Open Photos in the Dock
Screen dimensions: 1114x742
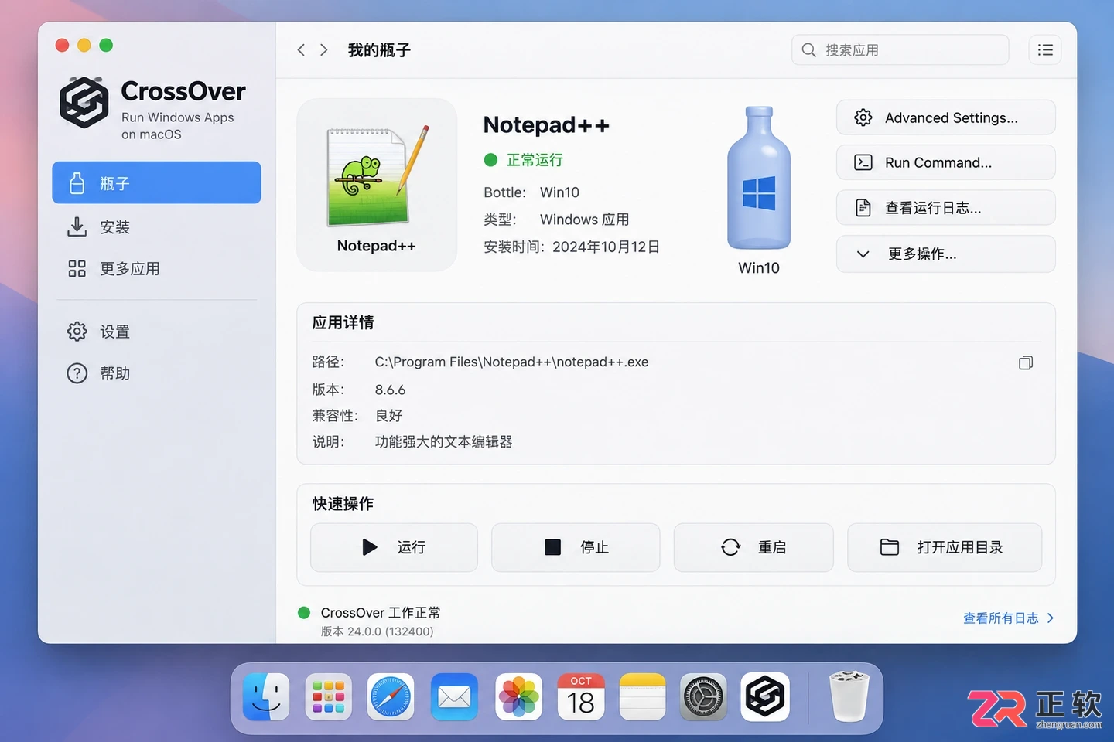pos(518,697)
